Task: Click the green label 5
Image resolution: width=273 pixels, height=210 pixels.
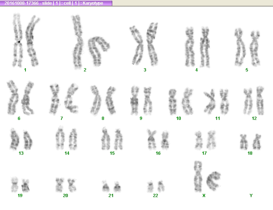Action: point(247,70)
